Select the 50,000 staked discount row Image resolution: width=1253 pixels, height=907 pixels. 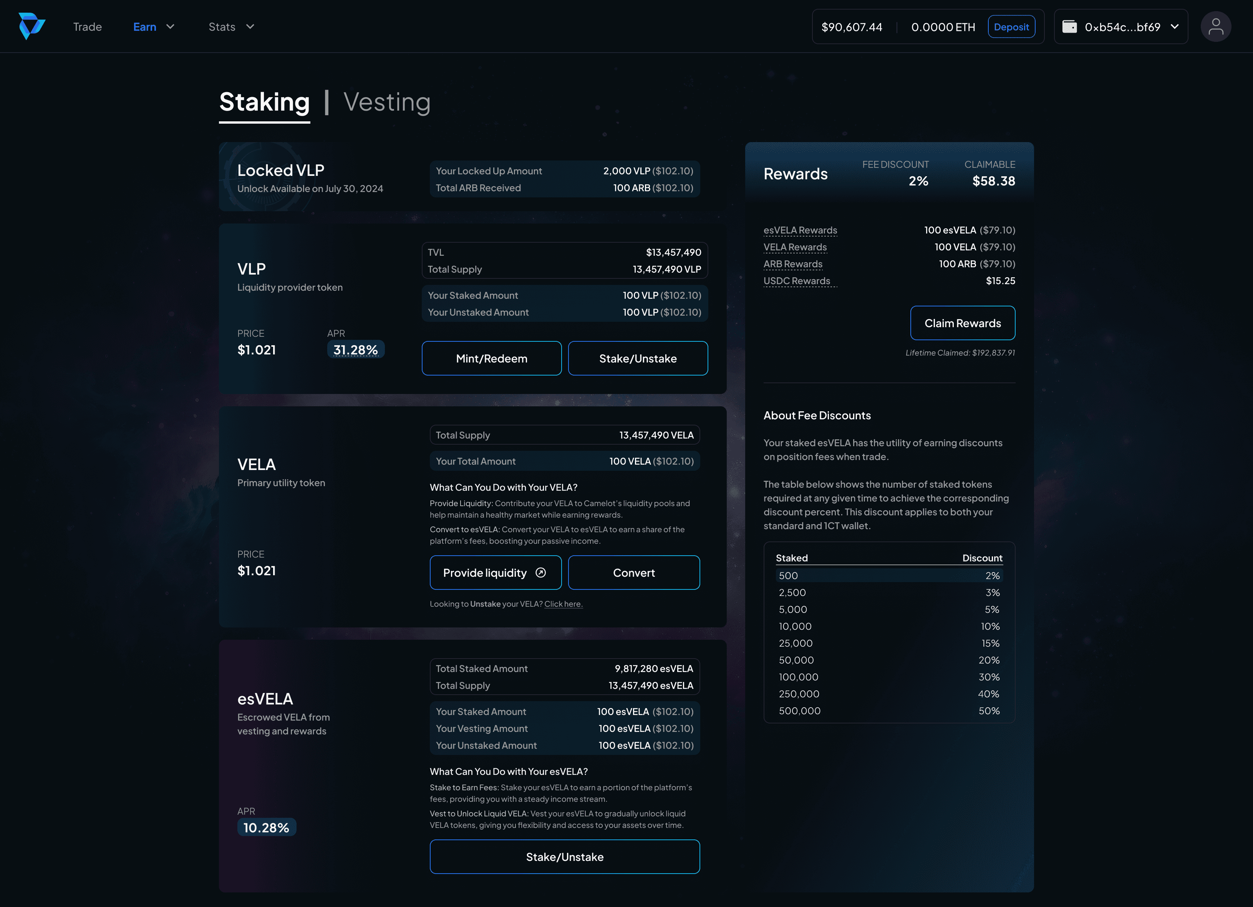tap(889, 660)
